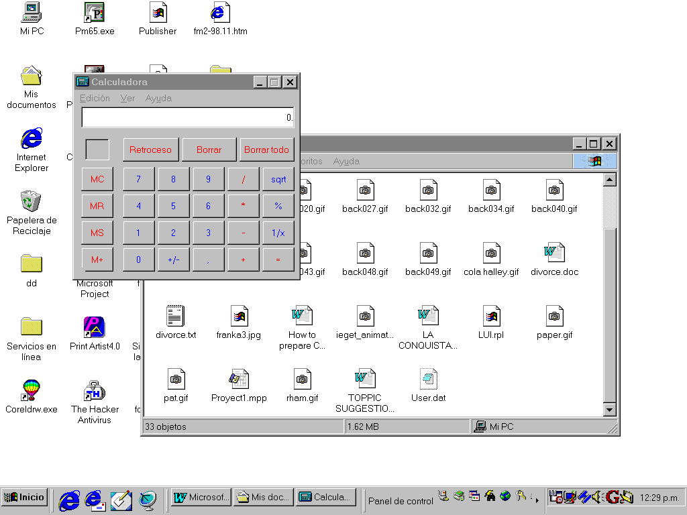
Task: Launch Internet Explorer from quick launch
Action: point(69,500)
